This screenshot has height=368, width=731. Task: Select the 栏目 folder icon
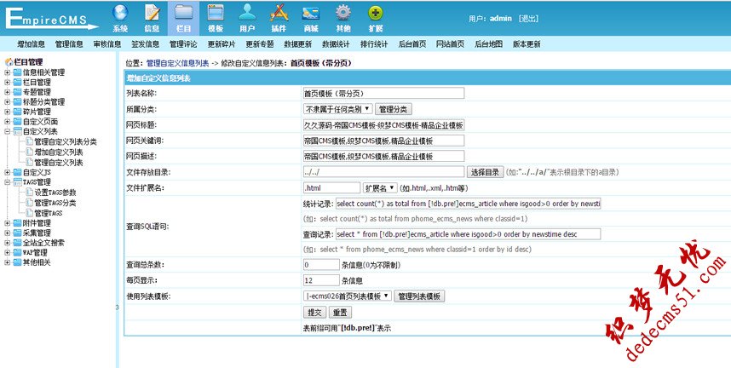(x=184, y=13)
